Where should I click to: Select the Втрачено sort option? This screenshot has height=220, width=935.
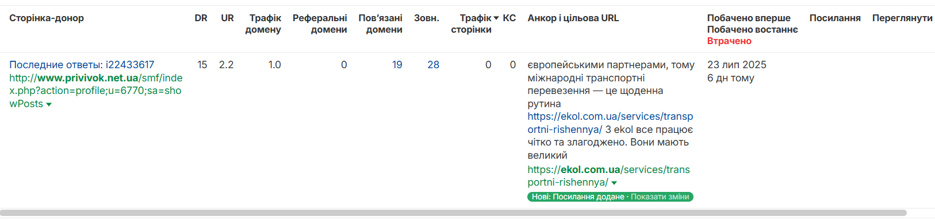point(729,41)
